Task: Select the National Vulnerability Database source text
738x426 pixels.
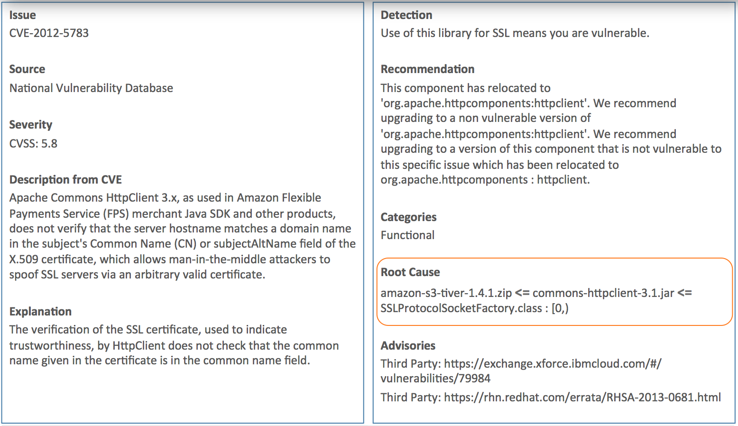Action: (91, 88)
